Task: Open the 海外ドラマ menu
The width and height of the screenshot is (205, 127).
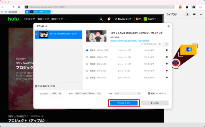Action: tap(43, 19)
